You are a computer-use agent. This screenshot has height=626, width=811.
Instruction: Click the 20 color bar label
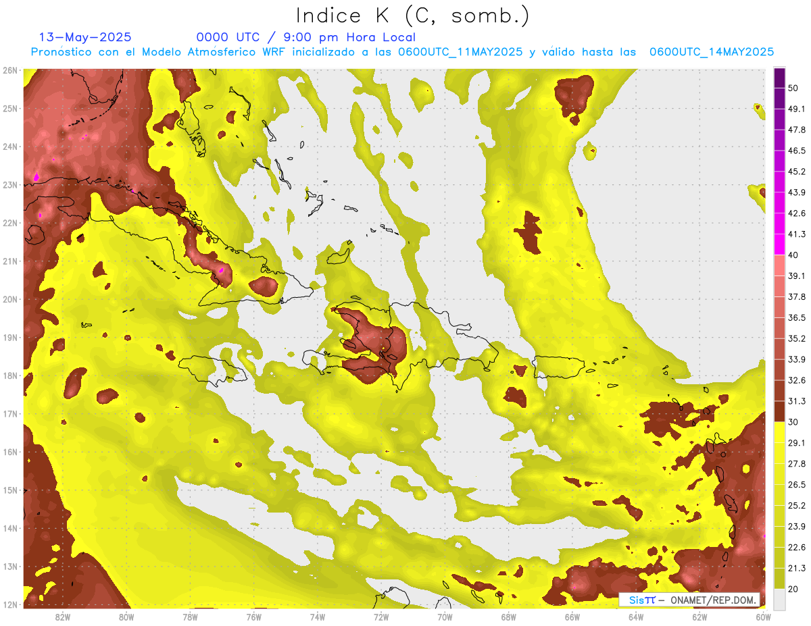tap(794, 589)
